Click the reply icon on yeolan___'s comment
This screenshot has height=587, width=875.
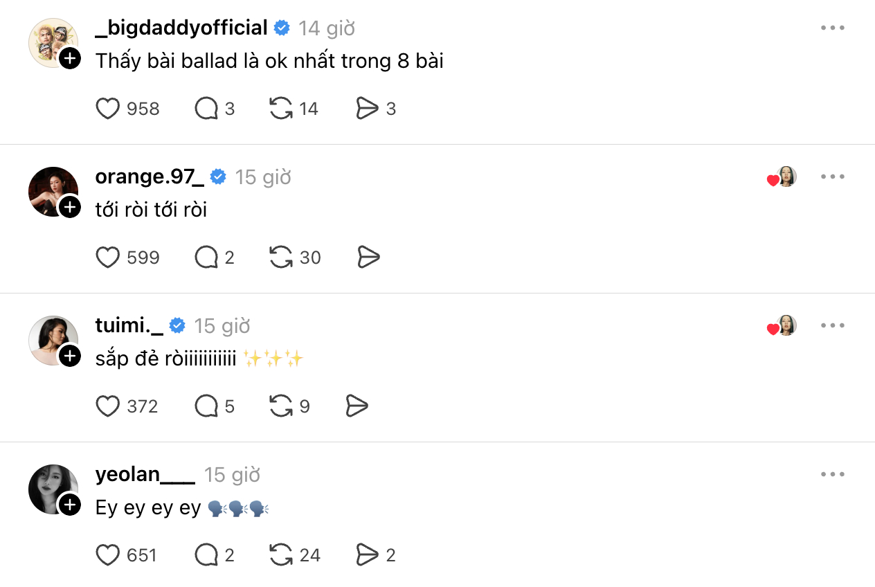point(205,554)
